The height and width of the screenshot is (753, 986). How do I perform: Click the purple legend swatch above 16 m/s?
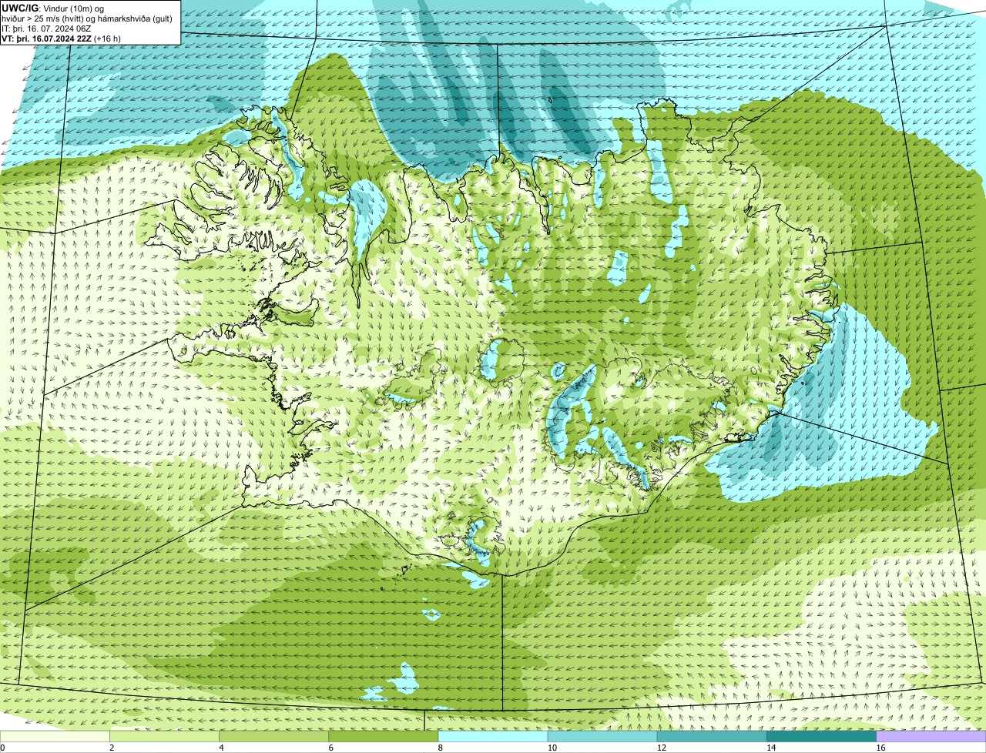(x=931, y=736)
